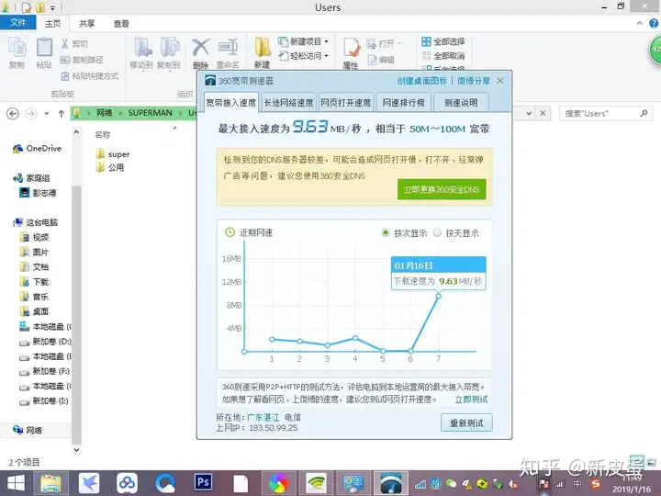Switch to 长途网络速度 tab
The width and height of the screenshot is (661, 496).
(289, 103)
